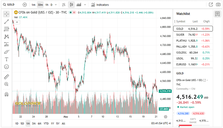Collapse the chart legend with the chevron
Screen dimensions: 223x128
pos(17,22)
